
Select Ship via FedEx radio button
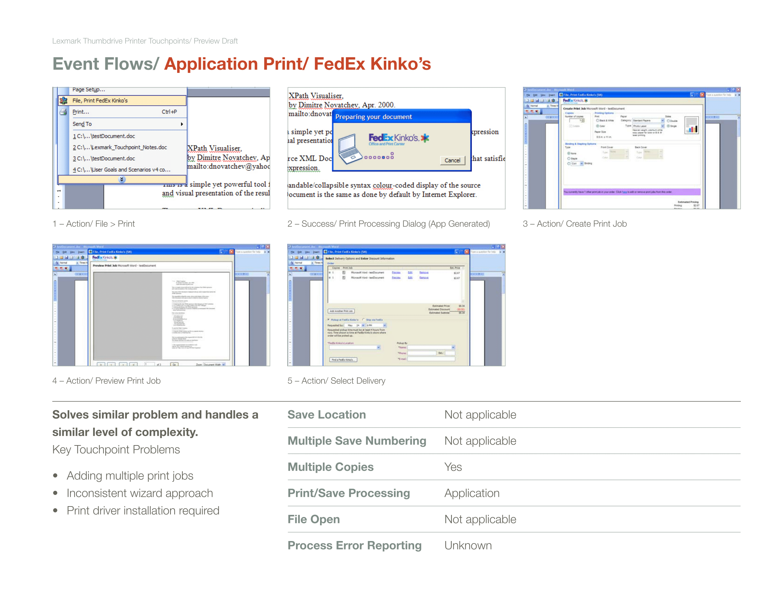pyautogui.click(x=364, y=320)
